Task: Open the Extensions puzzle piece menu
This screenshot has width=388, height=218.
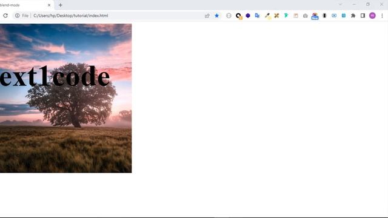Action: pos(353,16)
